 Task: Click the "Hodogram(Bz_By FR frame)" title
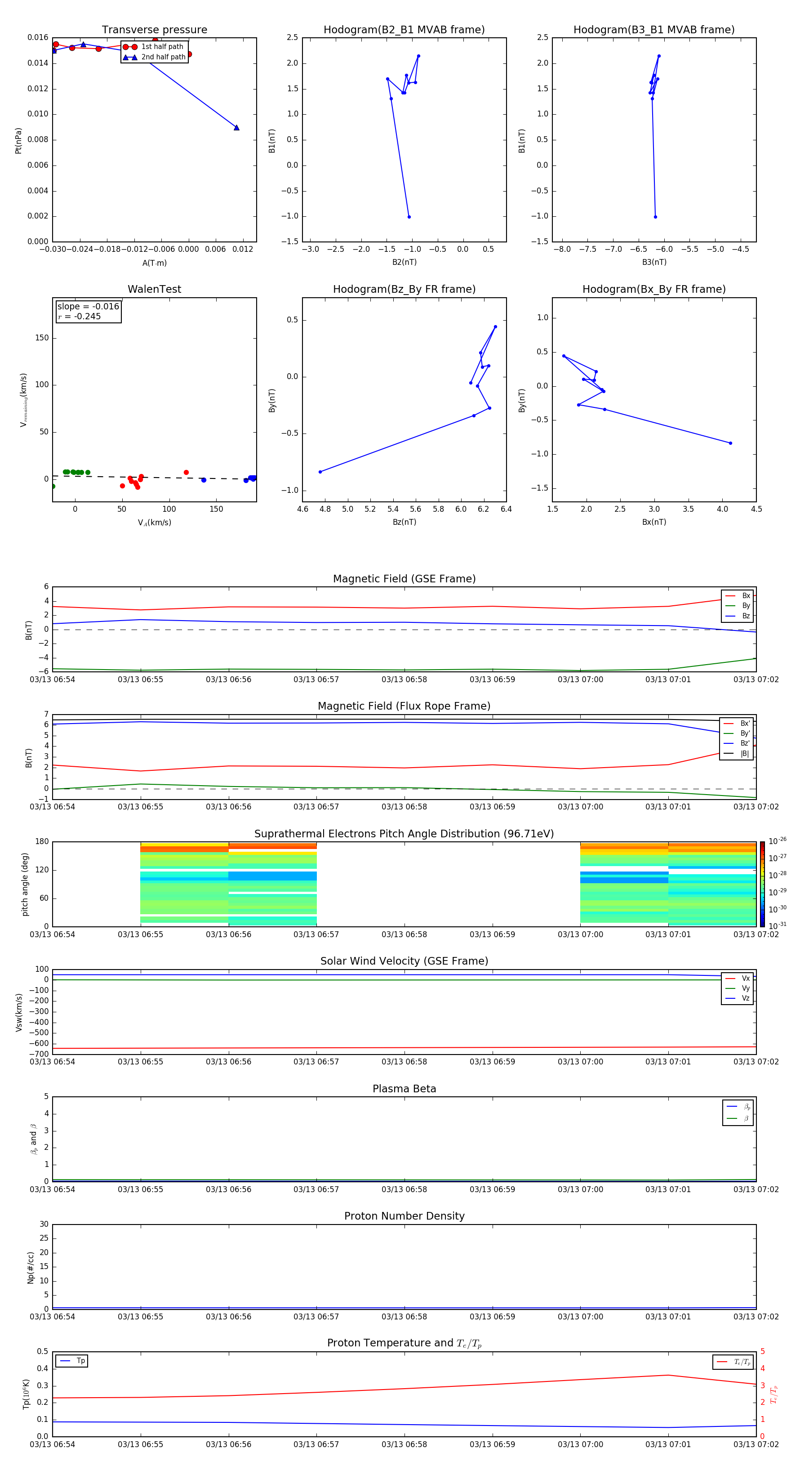click(x=404, y=289)
